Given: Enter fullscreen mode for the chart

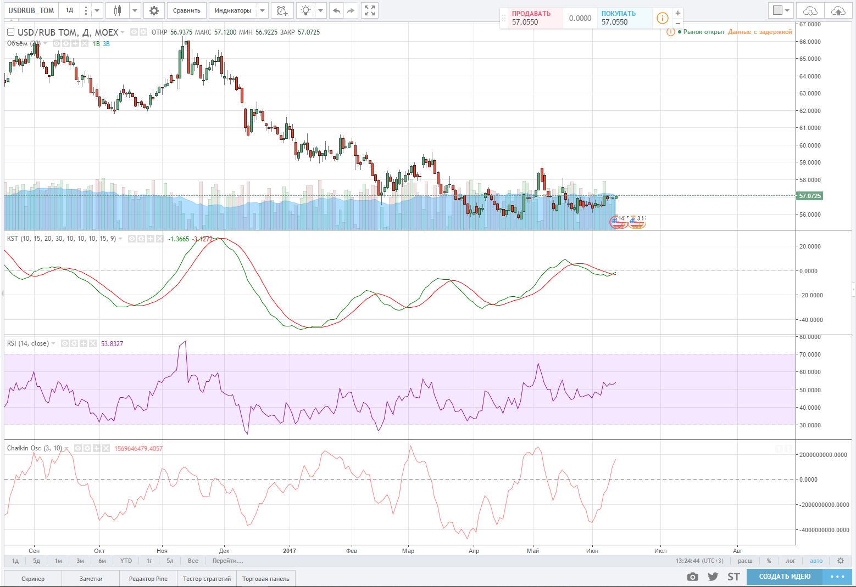Looking at the screenshot, I should [370, 10].
